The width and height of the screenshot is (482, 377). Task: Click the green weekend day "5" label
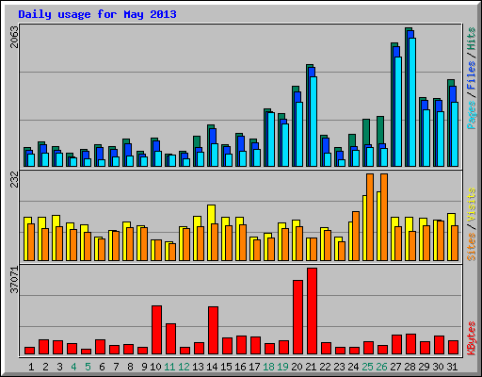(x=88, y=367)
